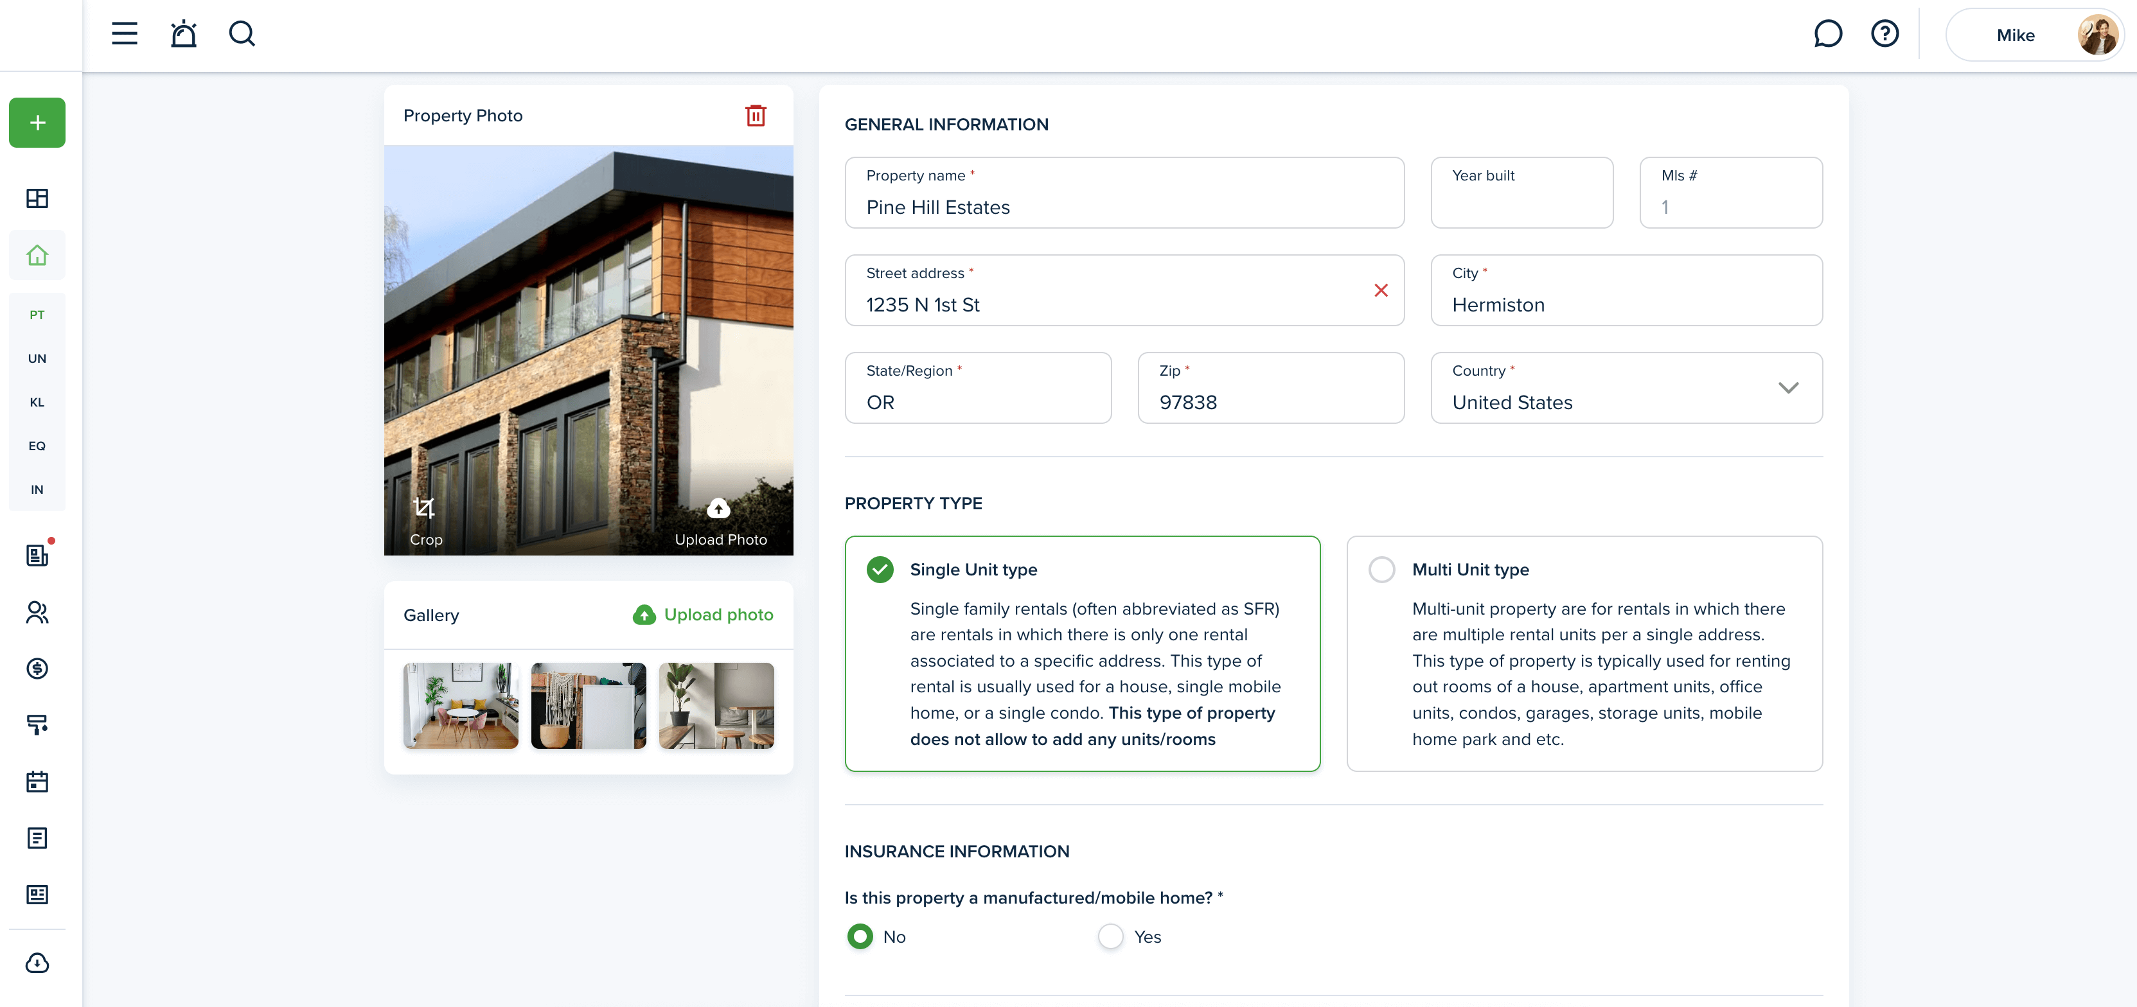Open the hamburger menu
This screenshot has height=1007, width=2137.
[x=125, y=34]
